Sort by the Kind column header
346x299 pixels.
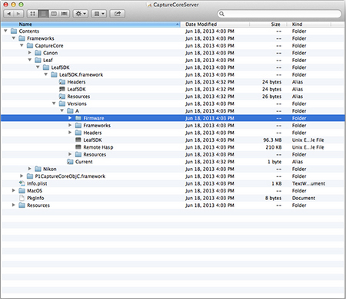[x=308, y=25]
